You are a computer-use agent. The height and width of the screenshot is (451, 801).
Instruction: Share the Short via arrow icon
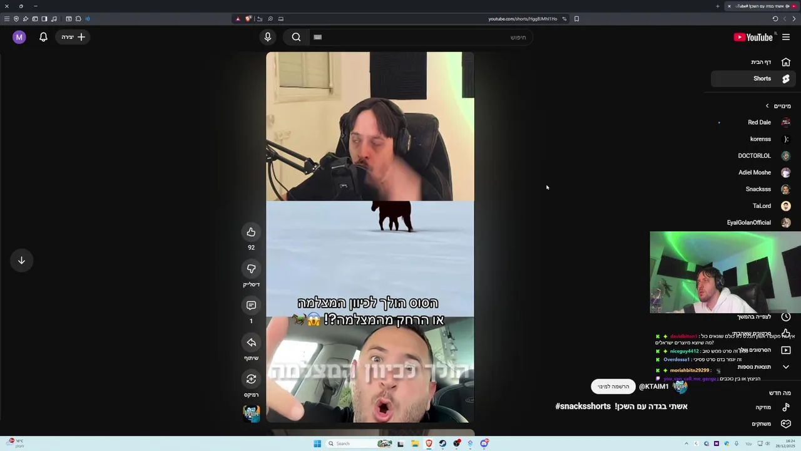[x=251, y=343]
